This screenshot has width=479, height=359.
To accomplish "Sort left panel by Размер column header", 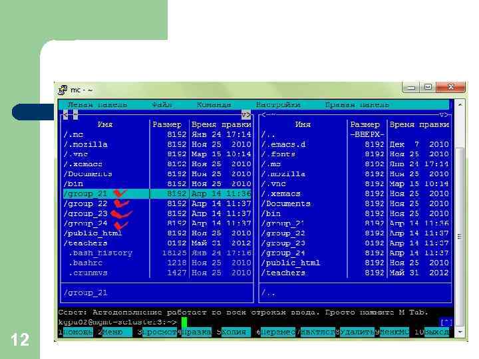I will click(167, 124).
